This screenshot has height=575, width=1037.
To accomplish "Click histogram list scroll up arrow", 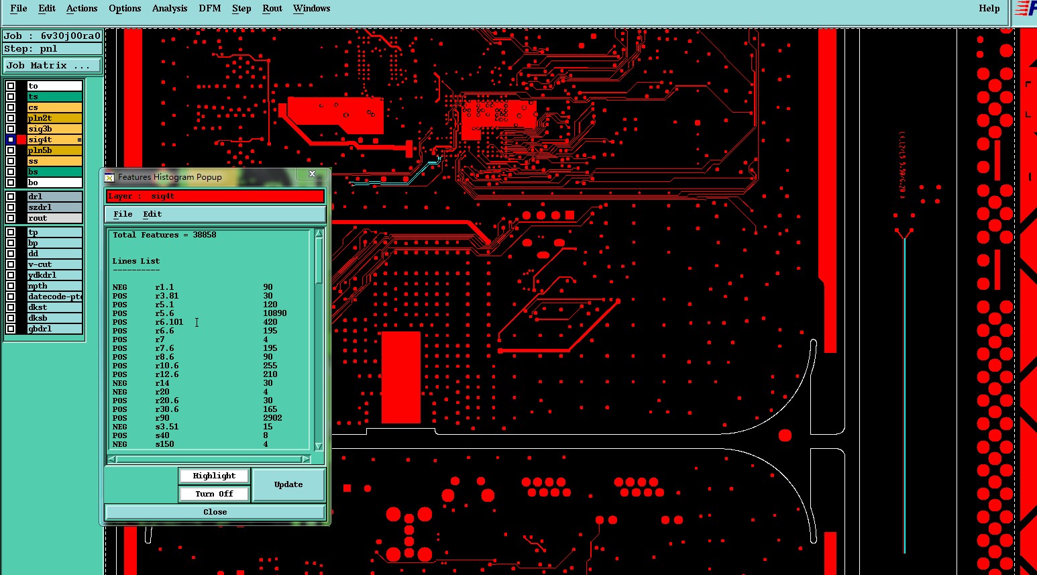I will (319, 233).
